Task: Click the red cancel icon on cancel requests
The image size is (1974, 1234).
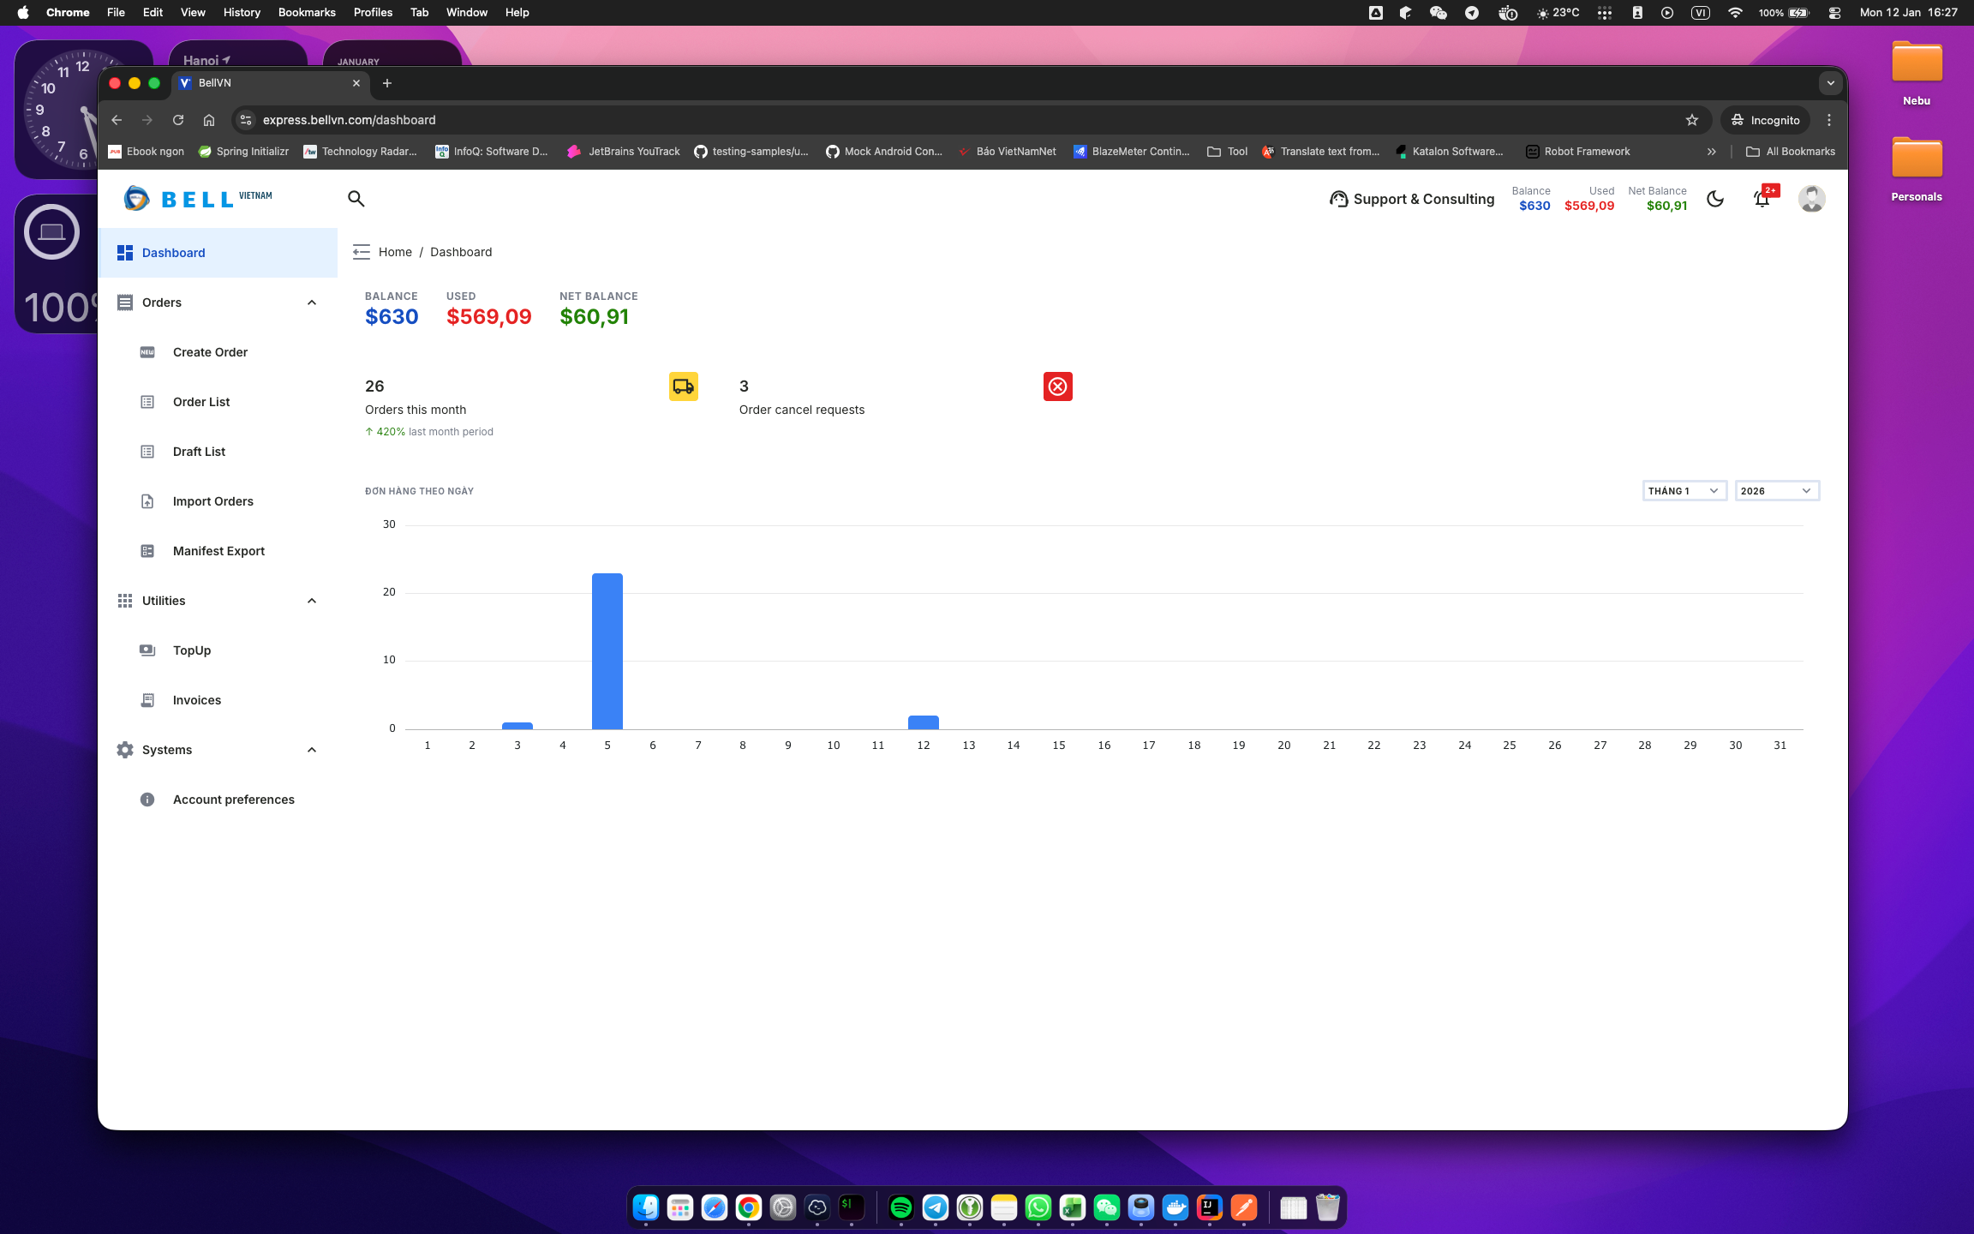Action: tap(1057, 386)
